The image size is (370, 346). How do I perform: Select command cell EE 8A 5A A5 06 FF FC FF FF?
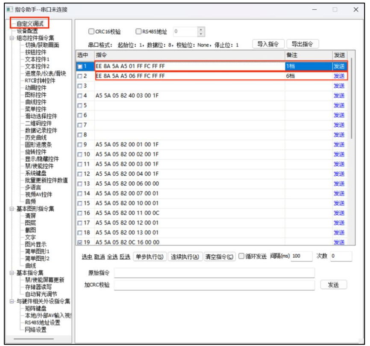pos(190,76)
